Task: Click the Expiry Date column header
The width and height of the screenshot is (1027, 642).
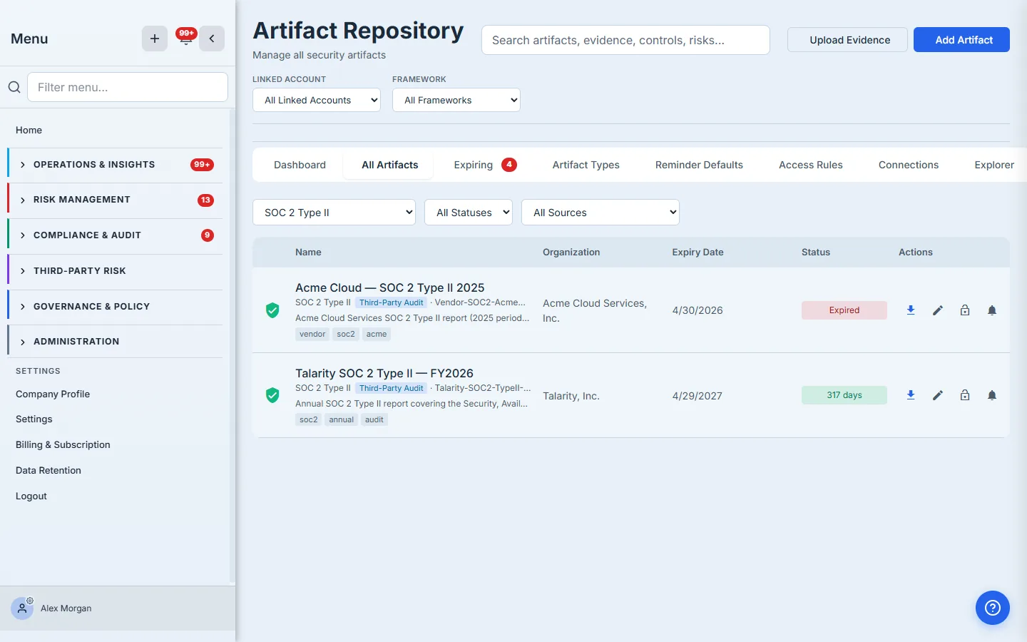Action: point(698,253)
